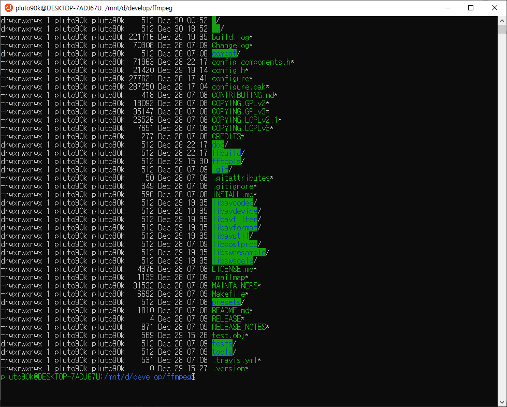Click .travis.yml in the listing
Screen dimensions: 507x407
coord(235,360)
